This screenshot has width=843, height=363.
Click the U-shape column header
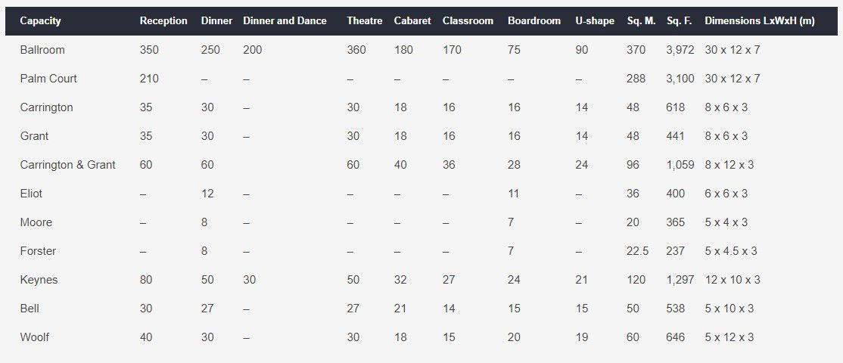point(594,21)
